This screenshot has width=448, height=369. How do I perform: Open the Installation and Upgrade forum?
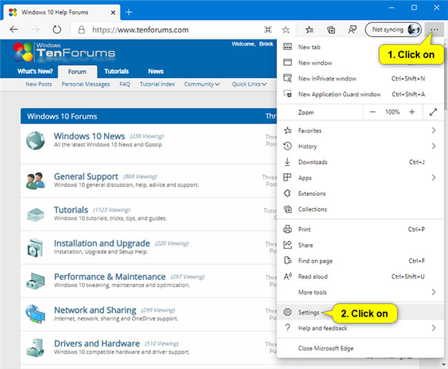tap(102, 243)
